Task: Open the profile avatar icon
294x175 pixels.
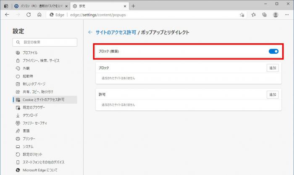Action: (276, 15)
